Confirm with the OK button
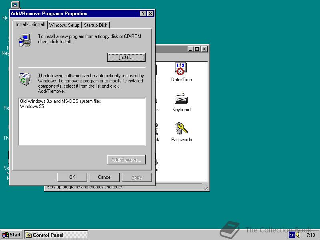Image resolution: width=320 pixels, height=240 pixels. click(x=72, y=177)
